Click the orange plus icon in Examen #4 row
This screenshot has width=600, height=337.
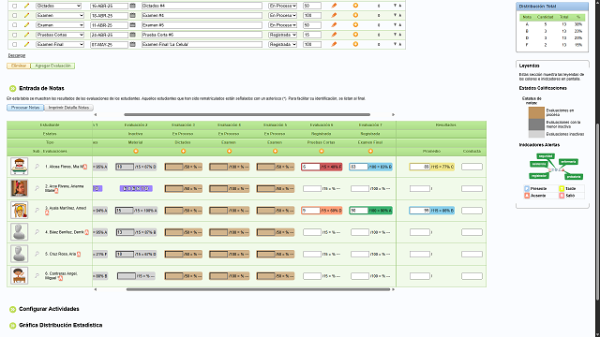pyautogui.click(x=355, y=15)
